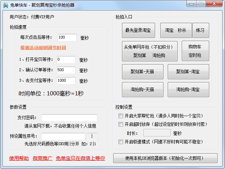Click 时间单位：1000毫秒=1秒 text

click(51, 94)
